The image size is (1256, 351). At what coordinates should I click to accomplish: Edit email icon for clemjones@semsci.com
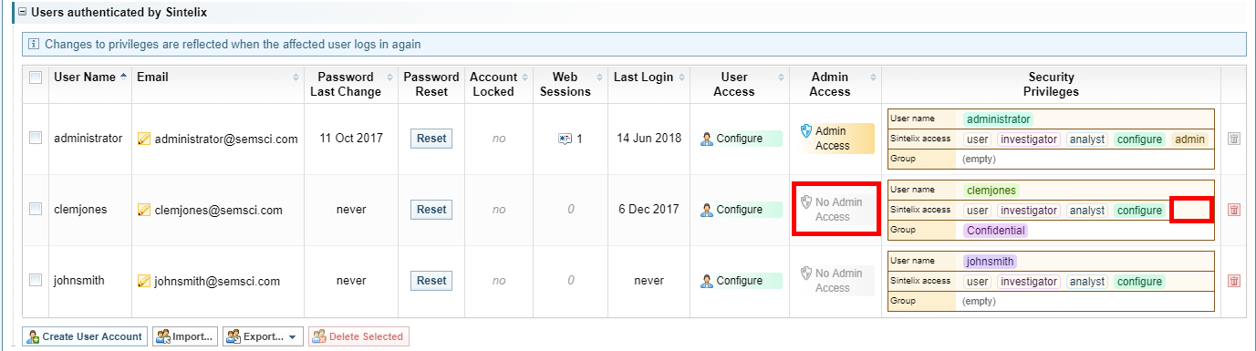143,210
